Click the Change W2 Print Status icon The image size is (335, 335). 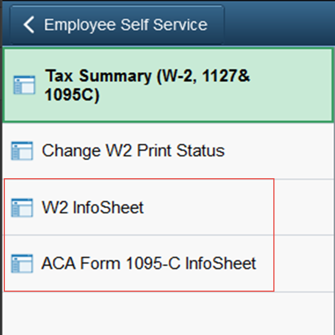pos(22,151)
